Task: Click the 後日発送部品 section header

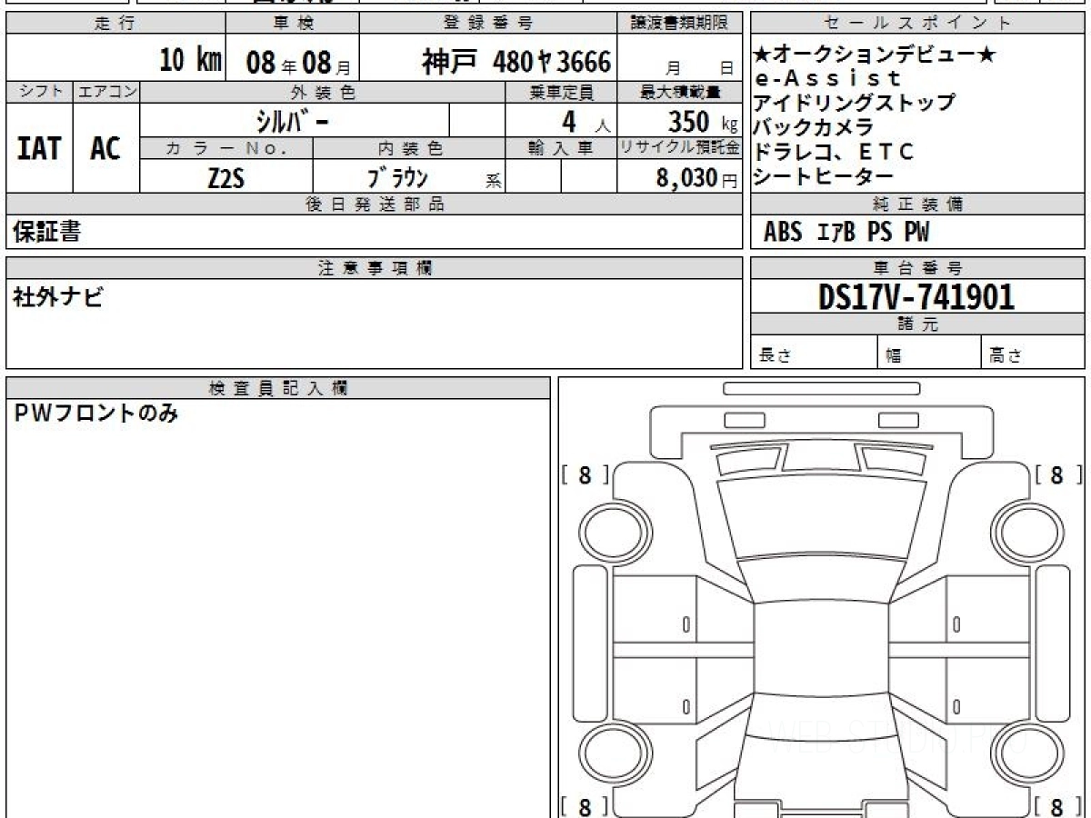Action: (375, 204)
